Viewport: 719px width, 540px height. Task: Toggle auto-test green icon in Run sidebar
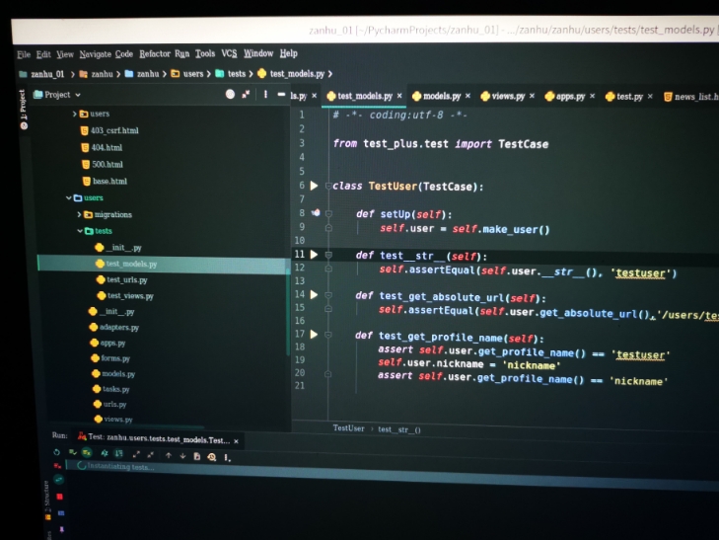[59, 480]
